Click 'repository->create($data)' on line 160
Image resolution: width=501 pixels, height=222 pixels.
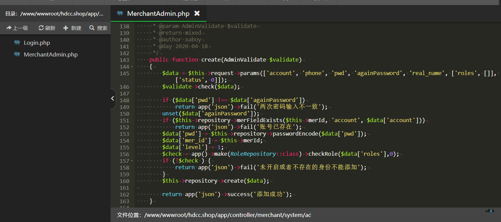225,181
